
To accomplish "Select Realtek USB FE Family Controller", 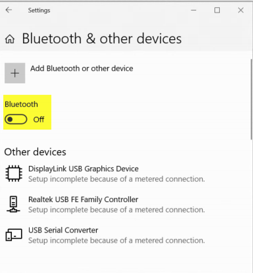I will coord(105,204).
